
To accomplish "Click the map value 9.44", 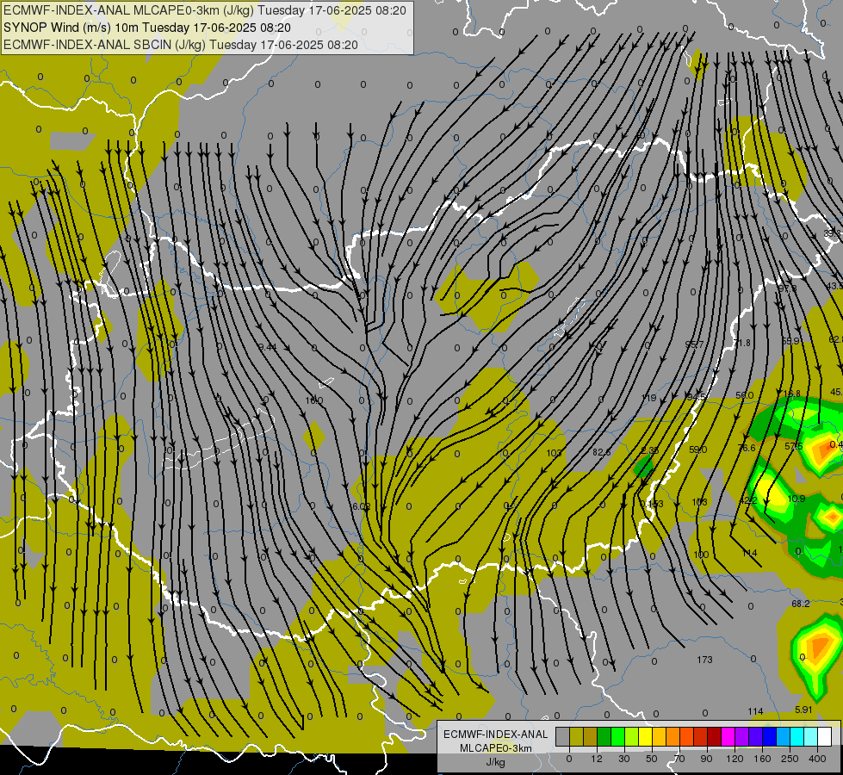I will click(267, 347).
